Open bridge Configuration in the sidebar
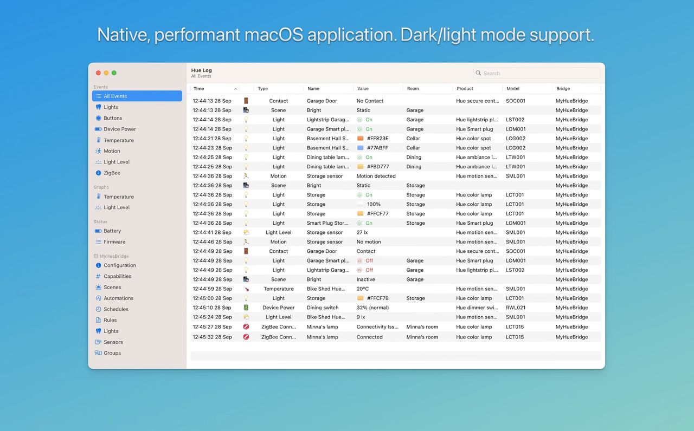 tap(119, 265)
